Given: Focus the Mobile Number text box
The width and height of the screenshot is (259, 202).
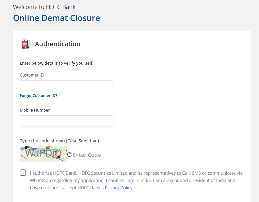Looking at the screenshot, I should coord(66,121).
